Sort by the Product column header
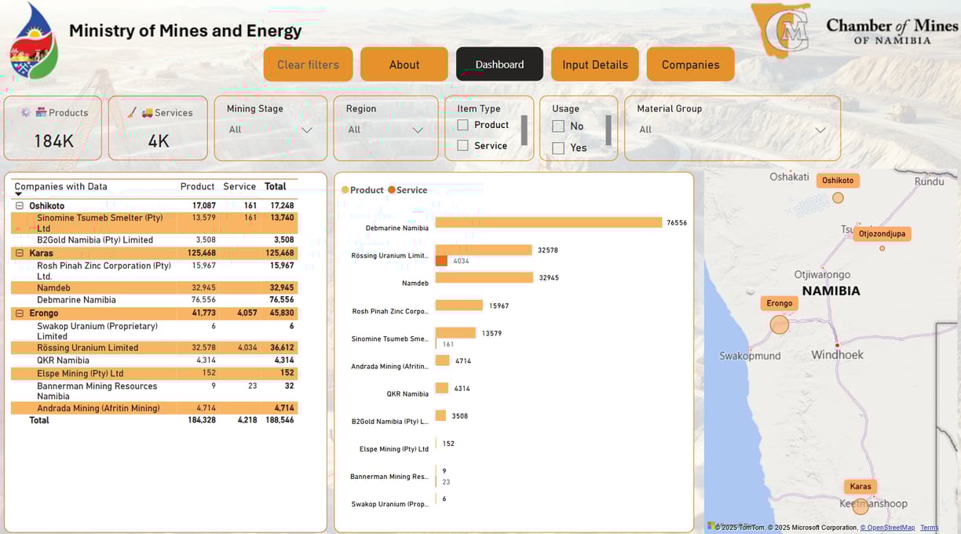961x534 pixels. 197,186
